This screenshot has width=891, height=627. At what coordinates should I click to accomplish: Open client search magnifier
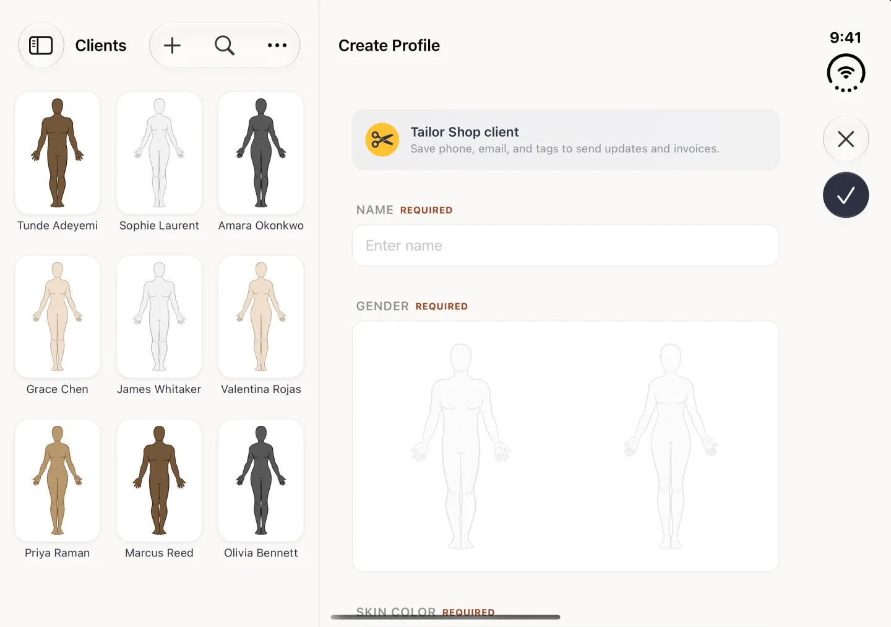pos(225,45)
